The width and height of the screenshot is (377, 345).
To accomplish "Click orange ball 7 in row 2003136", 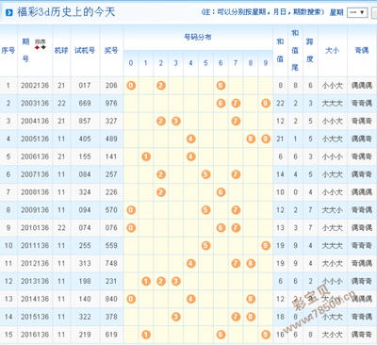I will pos(236,103).
